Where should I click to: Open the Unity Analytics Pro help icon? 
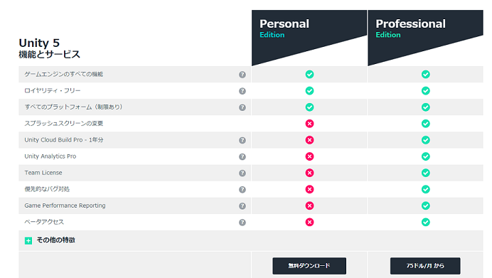[242, 156]
